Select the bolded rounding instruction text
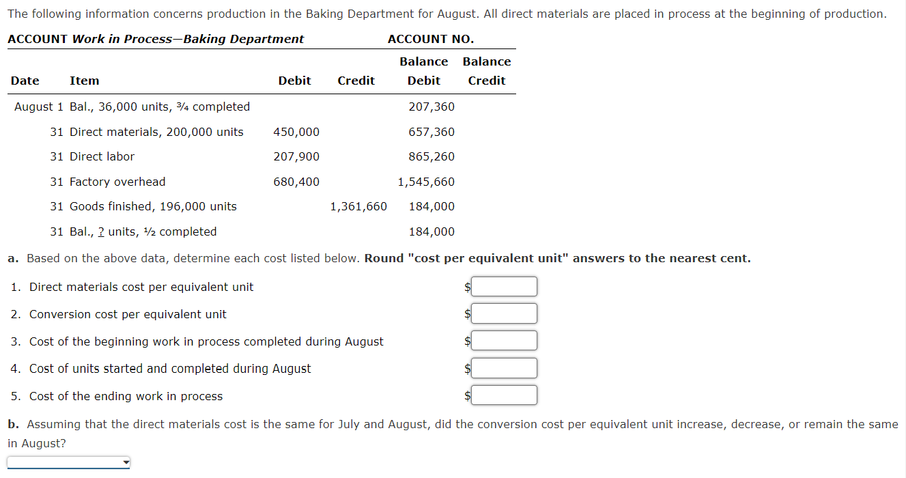 (558, 258)
